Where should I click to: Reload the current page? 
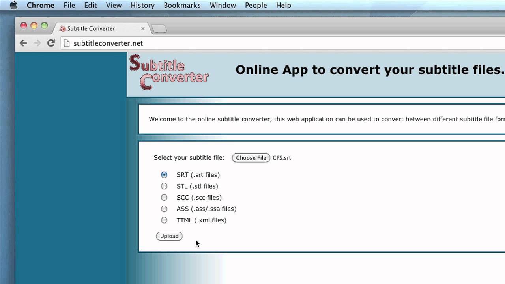coord(50,43)
